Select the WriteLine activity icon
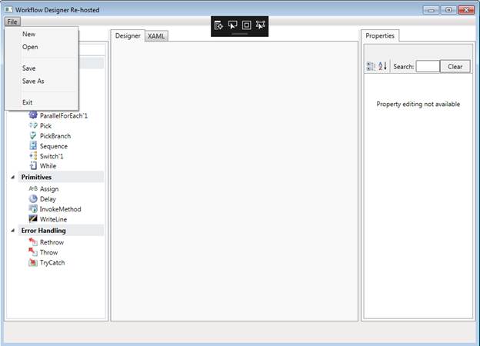Image resolution: width=480 pixels, height=346 pixels. tap(33, 218)
